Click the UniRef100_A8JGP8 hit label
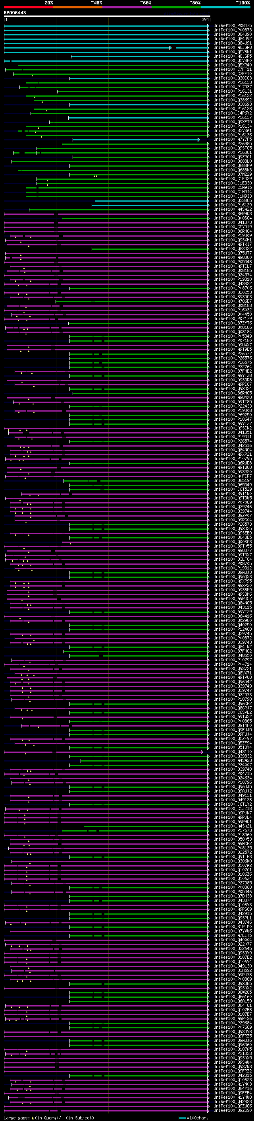 pyautogui.click(x=232, y=47)
